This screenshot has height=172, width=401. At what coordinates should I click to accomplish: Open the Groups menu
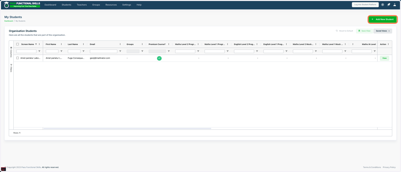pyautogui.click(x=96, y=5)
